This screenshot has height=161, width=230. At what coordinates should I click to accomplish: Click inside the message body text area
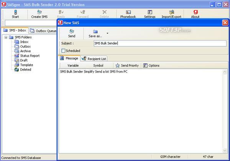[x=141, y=111]
